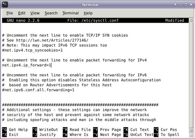Open the File menu

(x=10, y=13)
